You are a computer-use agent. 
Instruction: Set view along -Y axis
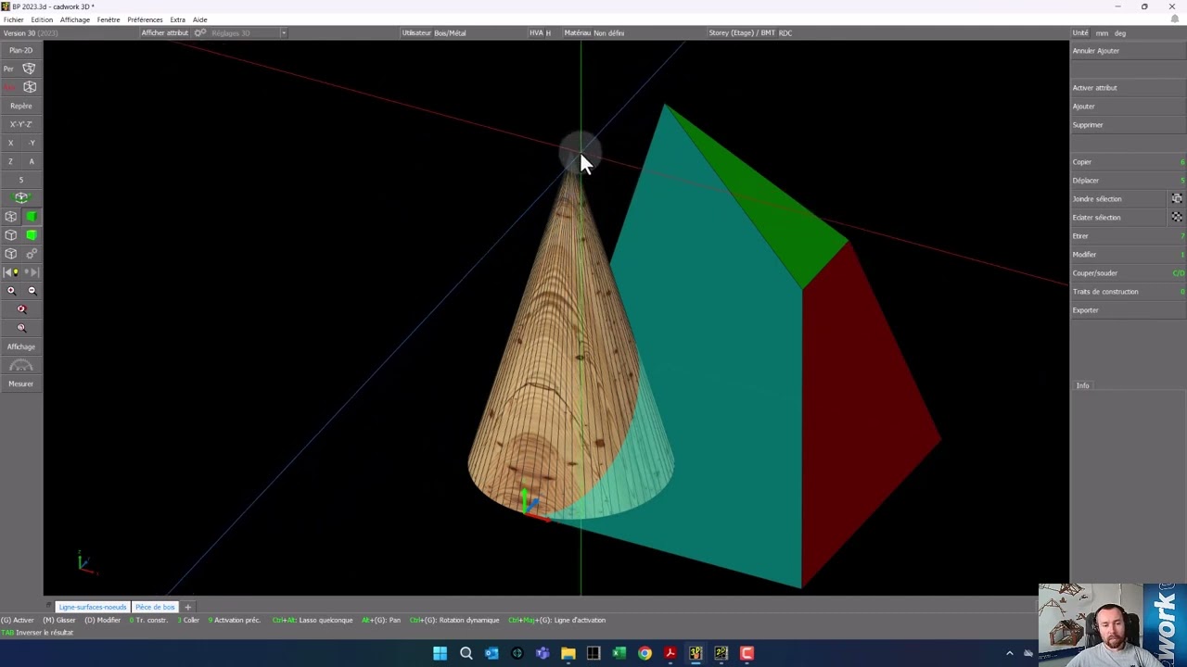click(x=32, y=143)
